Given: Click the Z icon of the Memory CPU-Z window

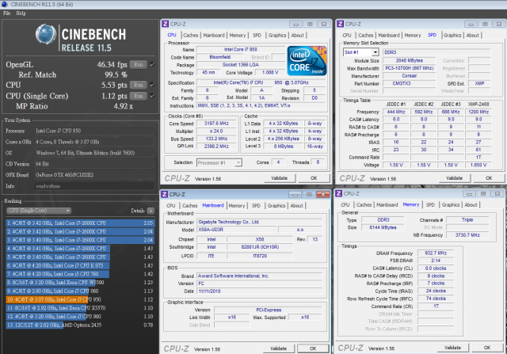Looking at the screenshot, I should [339, 193].
